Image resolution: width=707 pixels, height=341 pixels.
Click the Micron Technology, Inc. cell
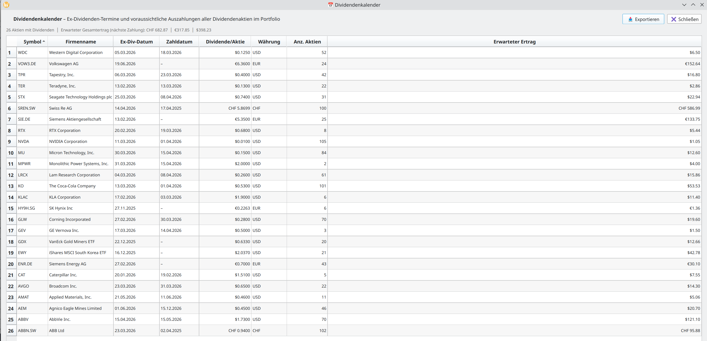tap(81, 153)
